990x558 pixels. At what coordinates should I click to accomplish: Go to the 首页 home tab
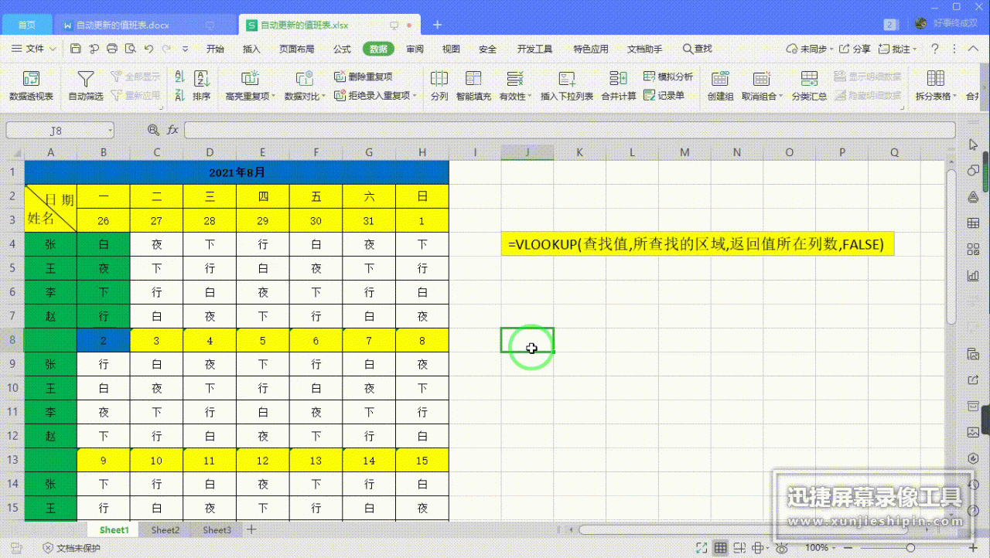pos(26,25)
